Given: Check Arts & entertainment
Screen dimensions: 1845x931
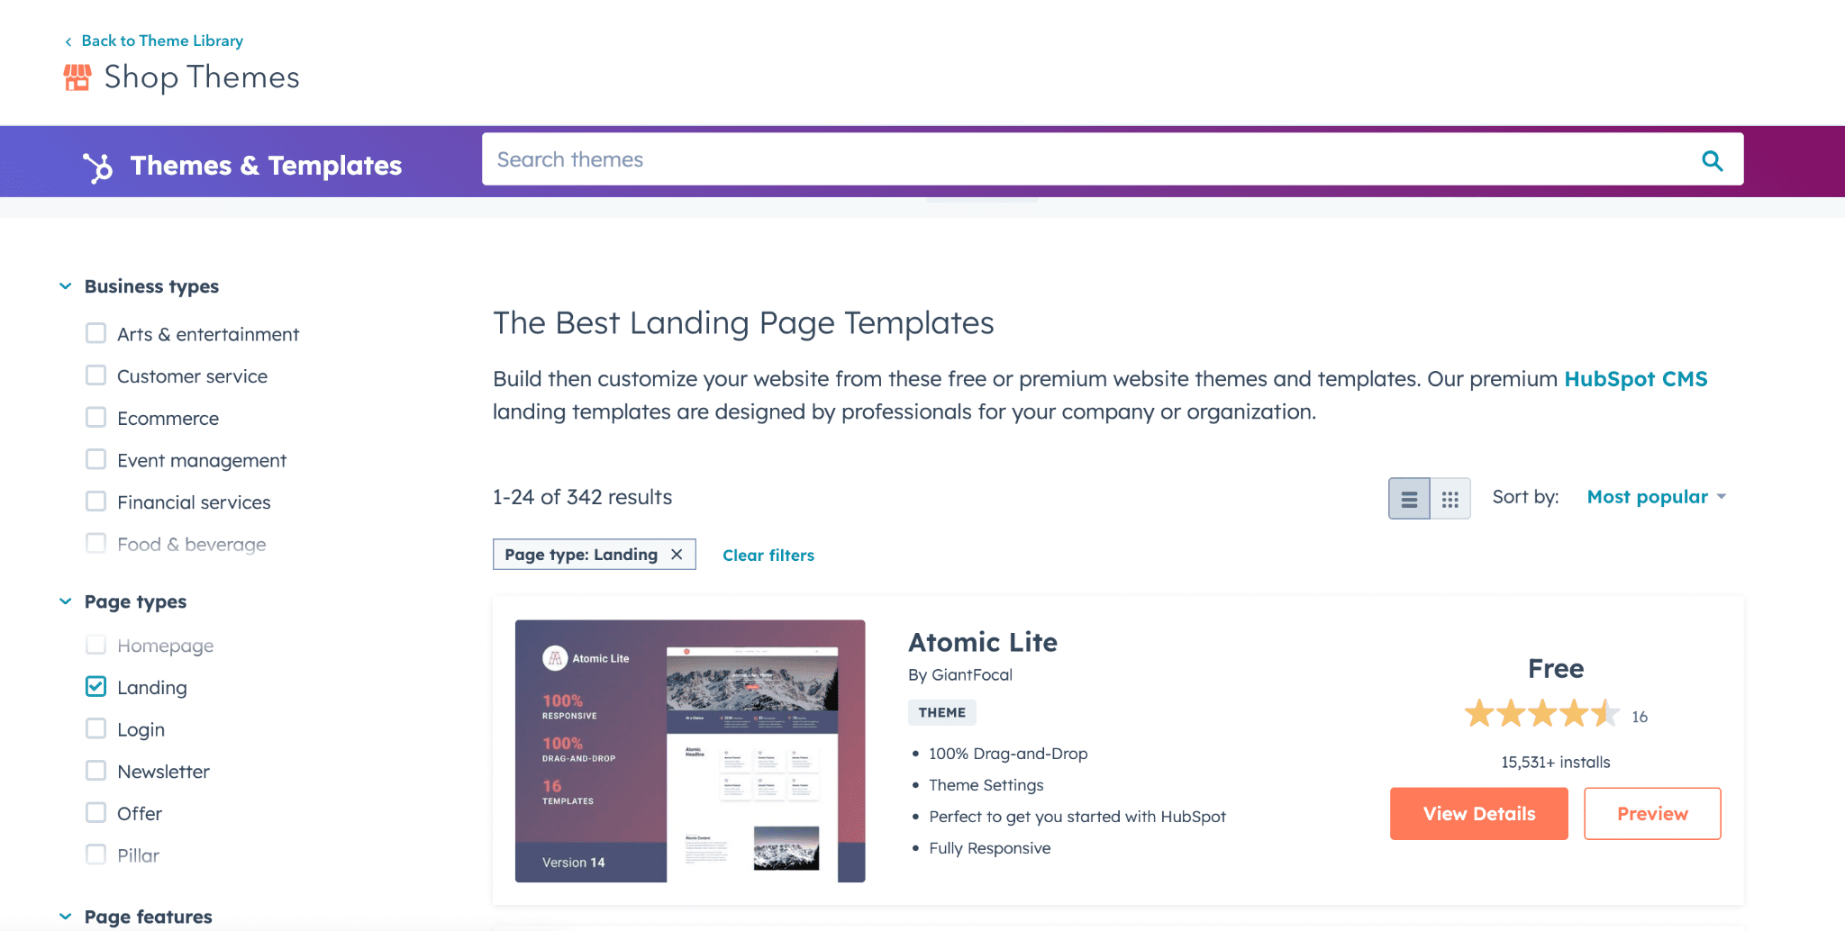Looking at the screenshot, I should [x=95, y=333].
